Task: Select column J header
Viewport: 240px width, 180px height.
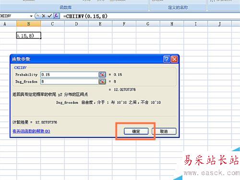Action: (219, 24)
